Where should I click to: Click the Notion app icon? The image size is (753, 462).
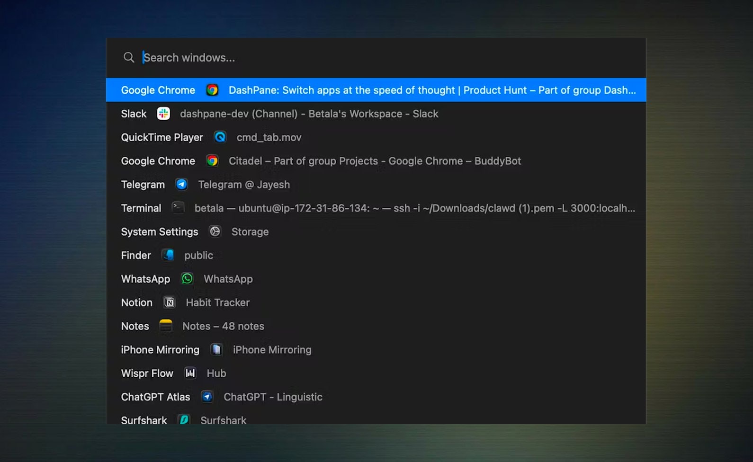[170, 302]
